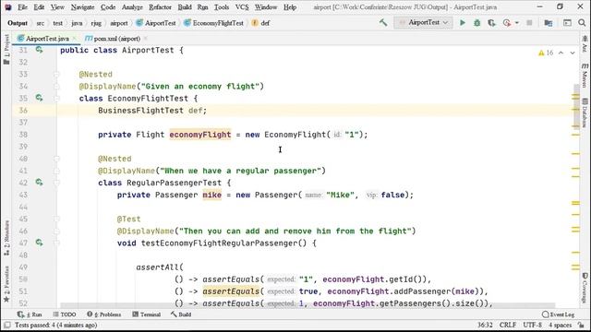
Task: Click the Build Project hammer icon
Action: (x=383, y=22)
